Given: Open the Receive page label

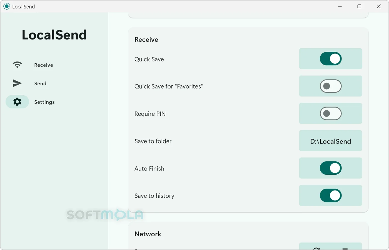Looking at the screenshot, I should (44, 65).
